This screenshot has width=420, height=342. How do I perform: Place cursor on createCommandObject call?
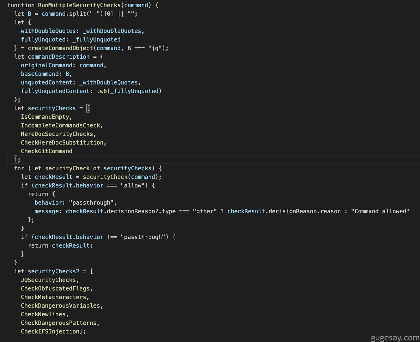60,48
